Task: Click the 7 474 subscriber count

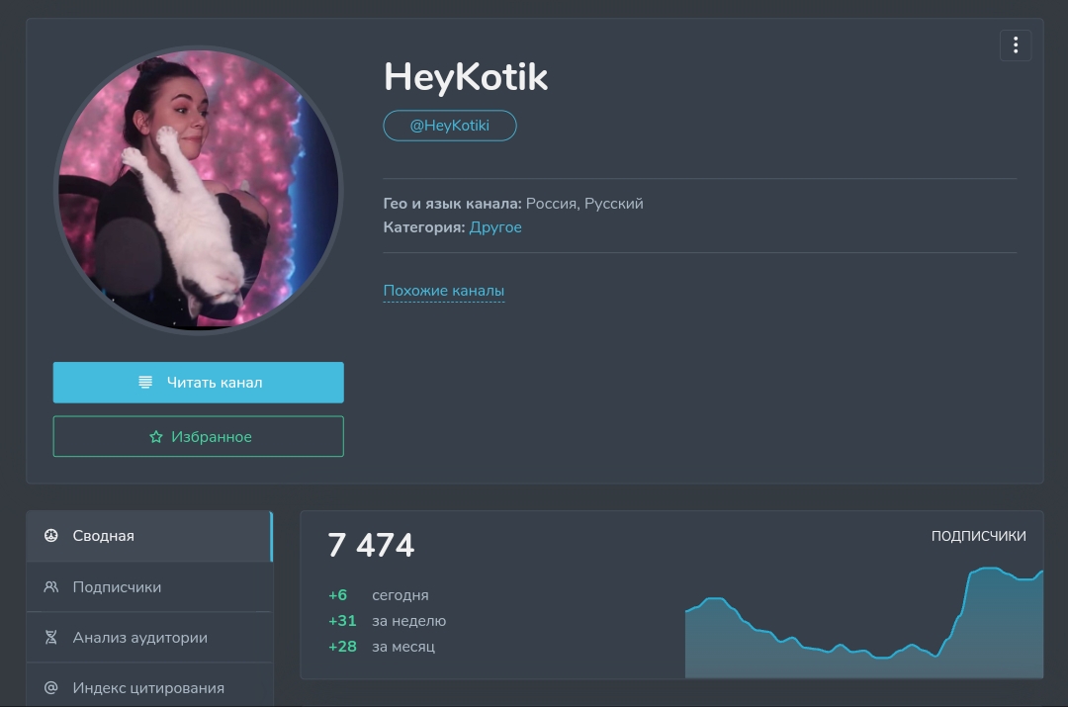Action: pos(371,545)
